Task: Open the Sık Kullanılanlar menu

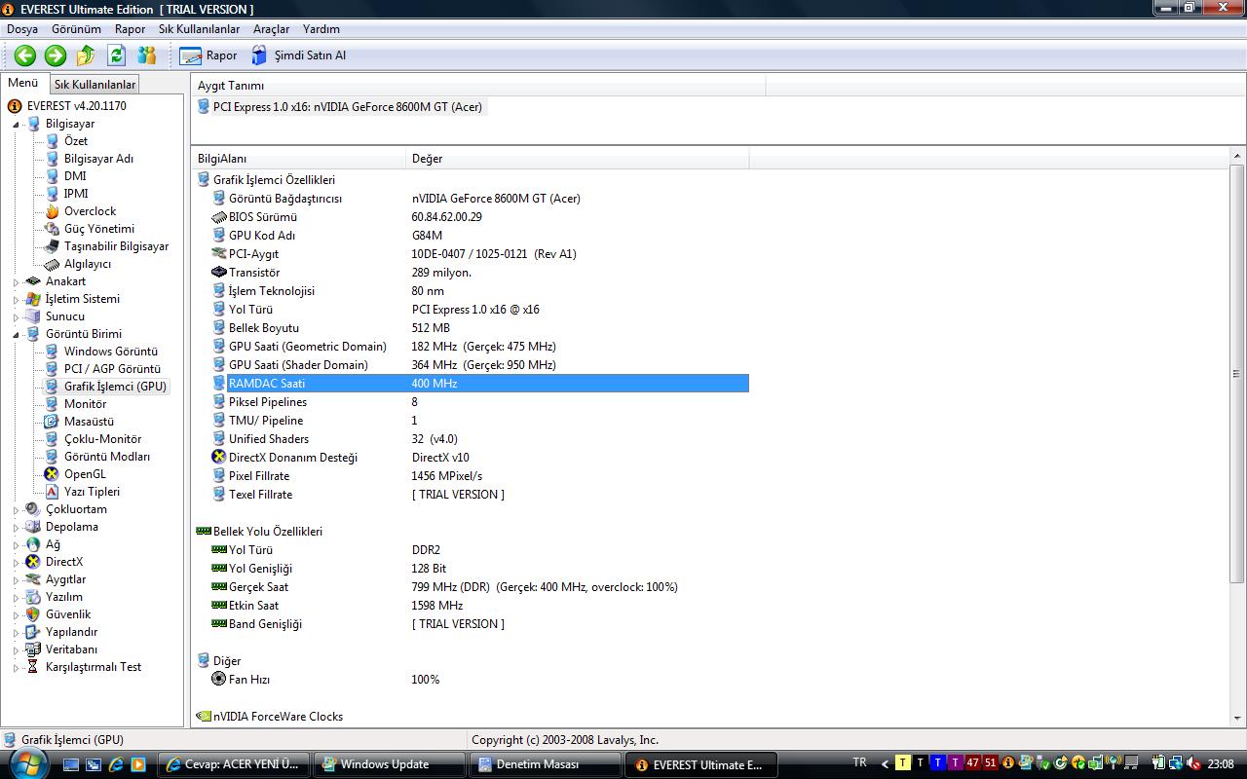Action: 199,29
